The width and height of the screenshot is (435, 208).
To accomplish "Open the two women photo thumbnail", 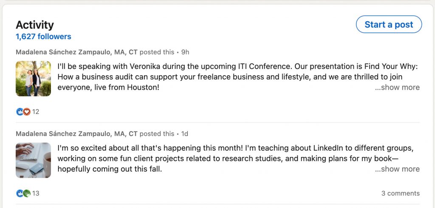I will (x=33, y=79).
